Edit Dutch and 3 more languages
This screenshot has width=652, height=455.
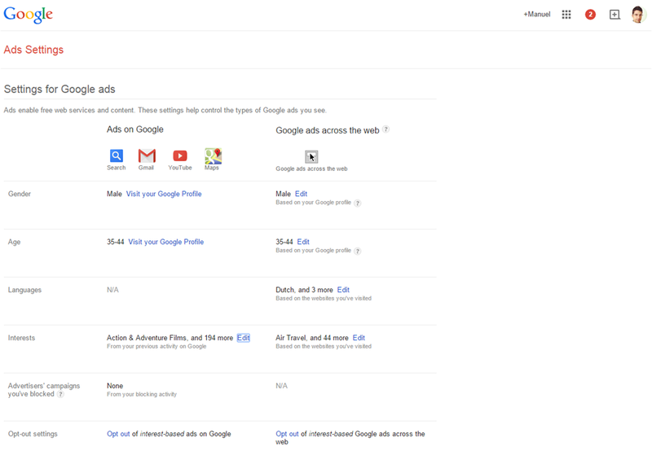click(343, 290)
